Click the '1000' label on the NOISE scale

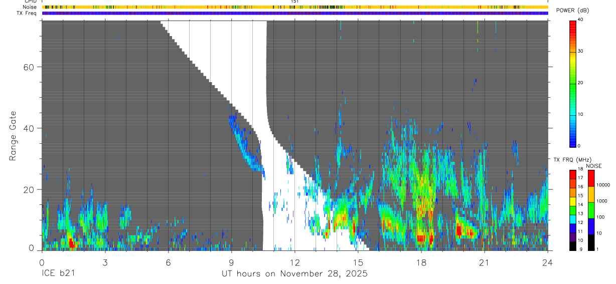[x=602, y=201]
